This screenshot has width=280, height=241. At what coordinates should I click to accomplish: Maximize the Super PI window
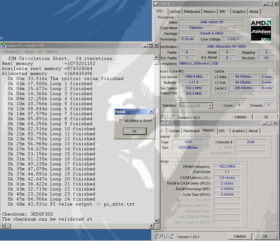(150, 46)
